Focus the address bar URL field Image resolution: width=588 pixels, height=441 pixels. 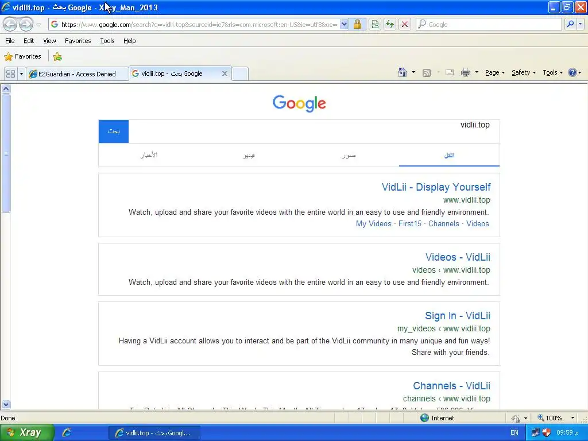click(x=199, y=24)
